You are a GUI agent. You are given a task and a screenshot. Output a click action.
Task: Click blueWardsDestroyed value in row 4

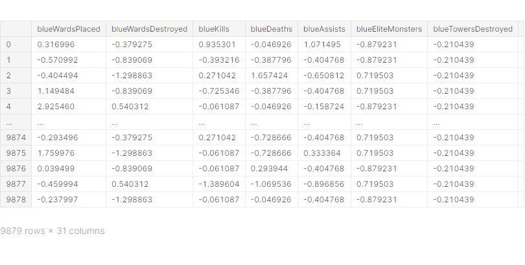[x=130, y=107]
